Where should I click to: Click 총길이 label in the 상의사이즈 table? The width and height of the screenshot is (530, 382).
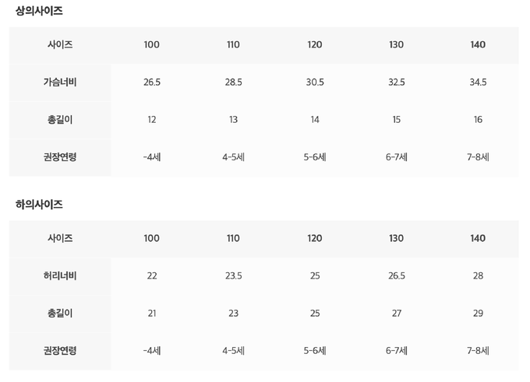[x=60, y=120]
